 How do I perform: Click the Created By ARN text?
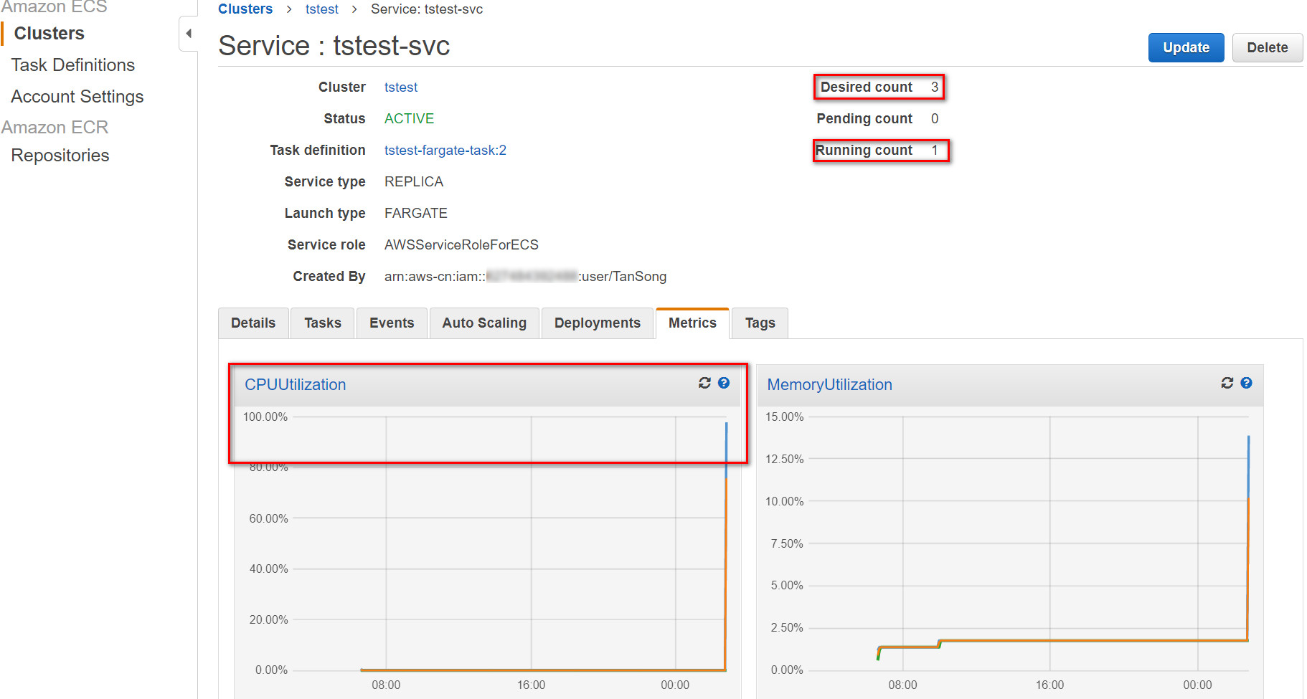525,276
